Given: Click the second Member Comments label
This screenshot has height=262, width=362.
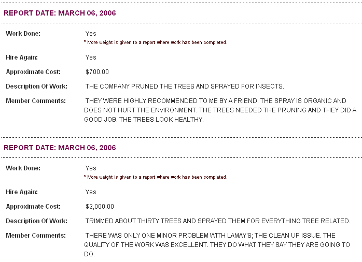Looking at the screenshot, I should (36, 236).
